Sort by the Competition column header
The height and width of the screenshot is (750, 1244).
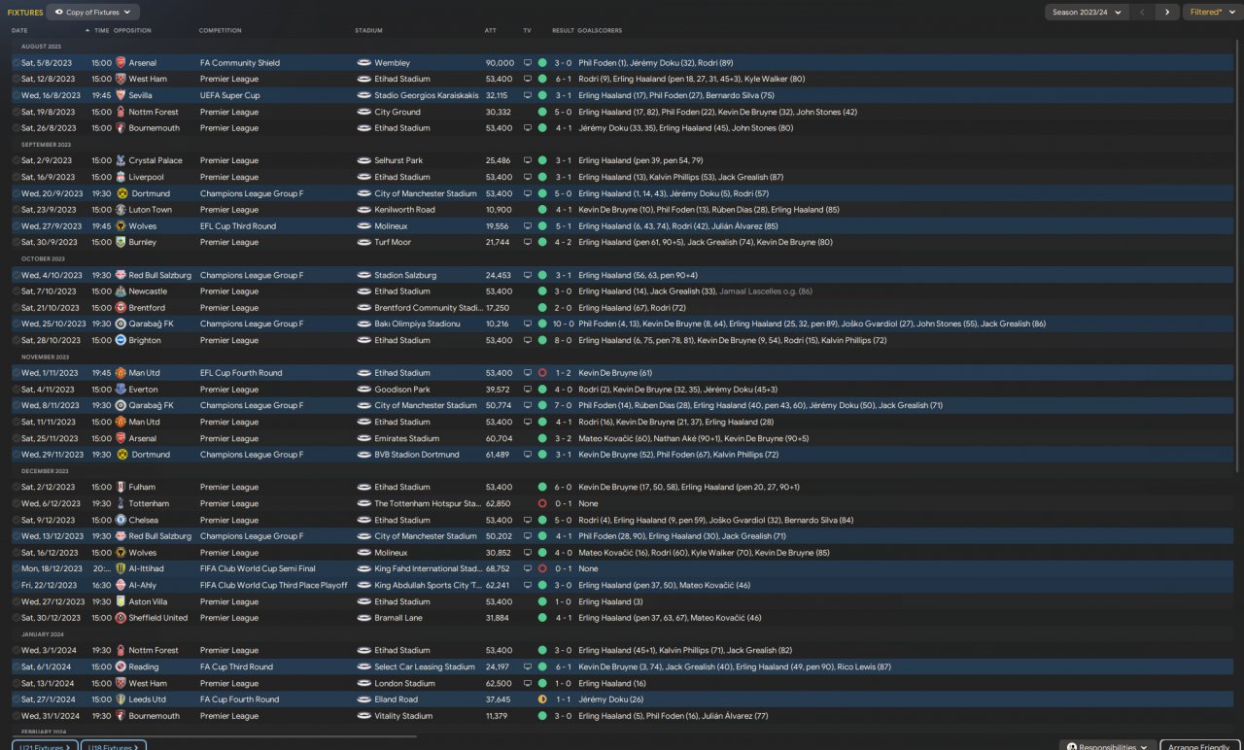[x=221, y=30]
